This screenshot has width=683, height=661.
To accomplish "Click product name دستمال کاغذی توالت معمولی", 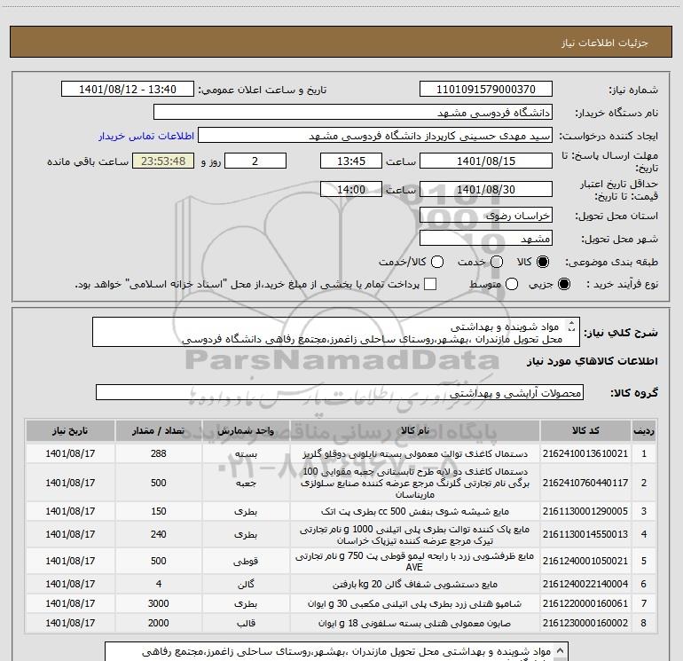I will coord(415,453).
